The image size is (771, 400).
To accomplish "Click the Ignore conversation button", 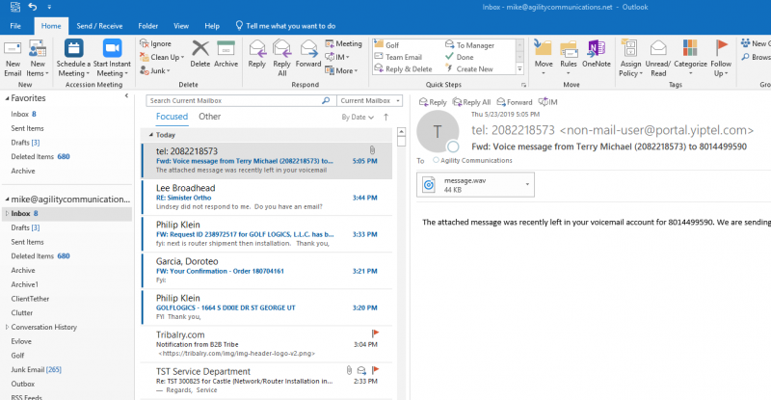I will (155, 43).
